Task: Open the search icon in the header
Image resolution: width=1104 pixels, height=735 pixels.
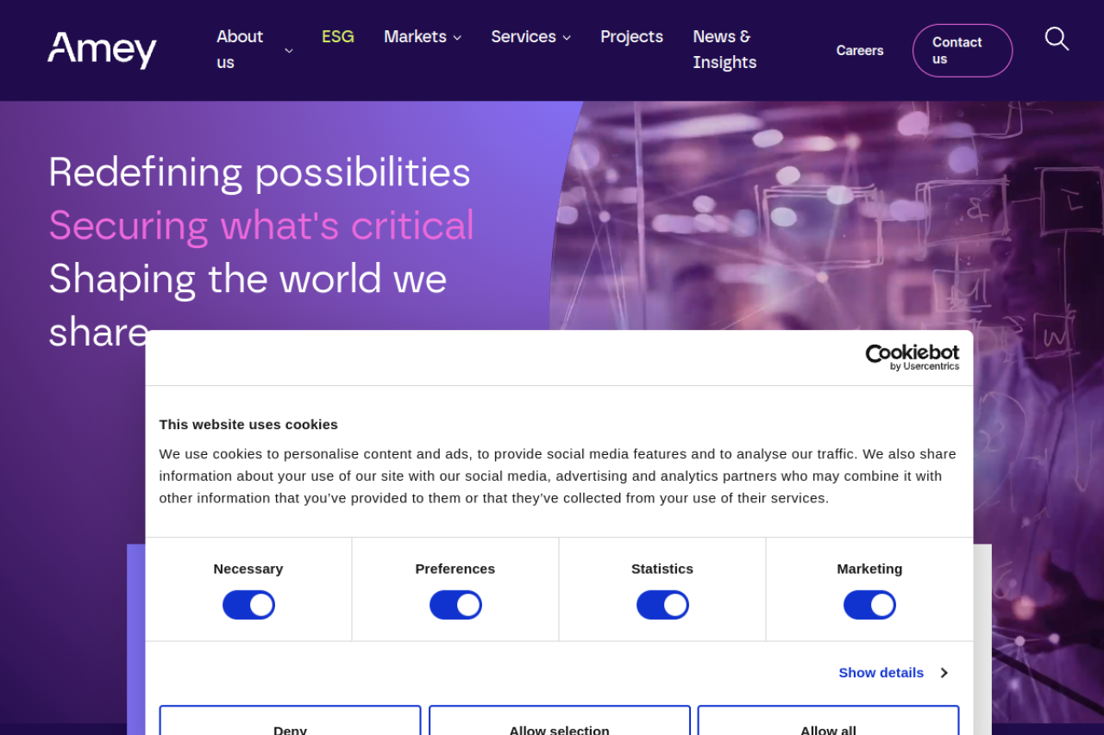Action: 1057,39
